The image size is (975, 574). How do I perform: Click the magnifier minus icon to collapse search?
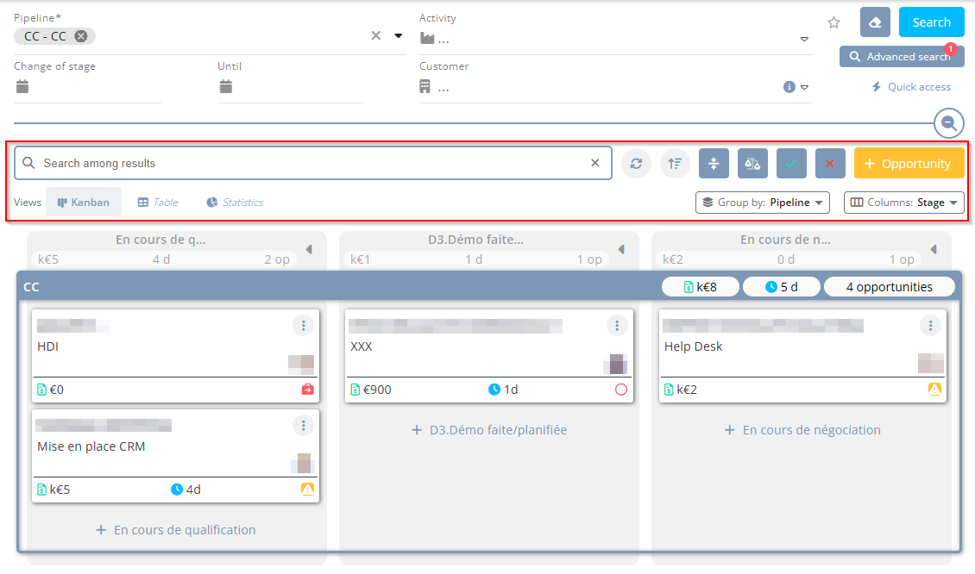(948, 123)
